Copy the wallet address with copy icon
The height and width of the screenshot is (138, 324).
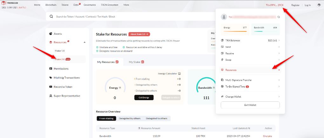279,17
